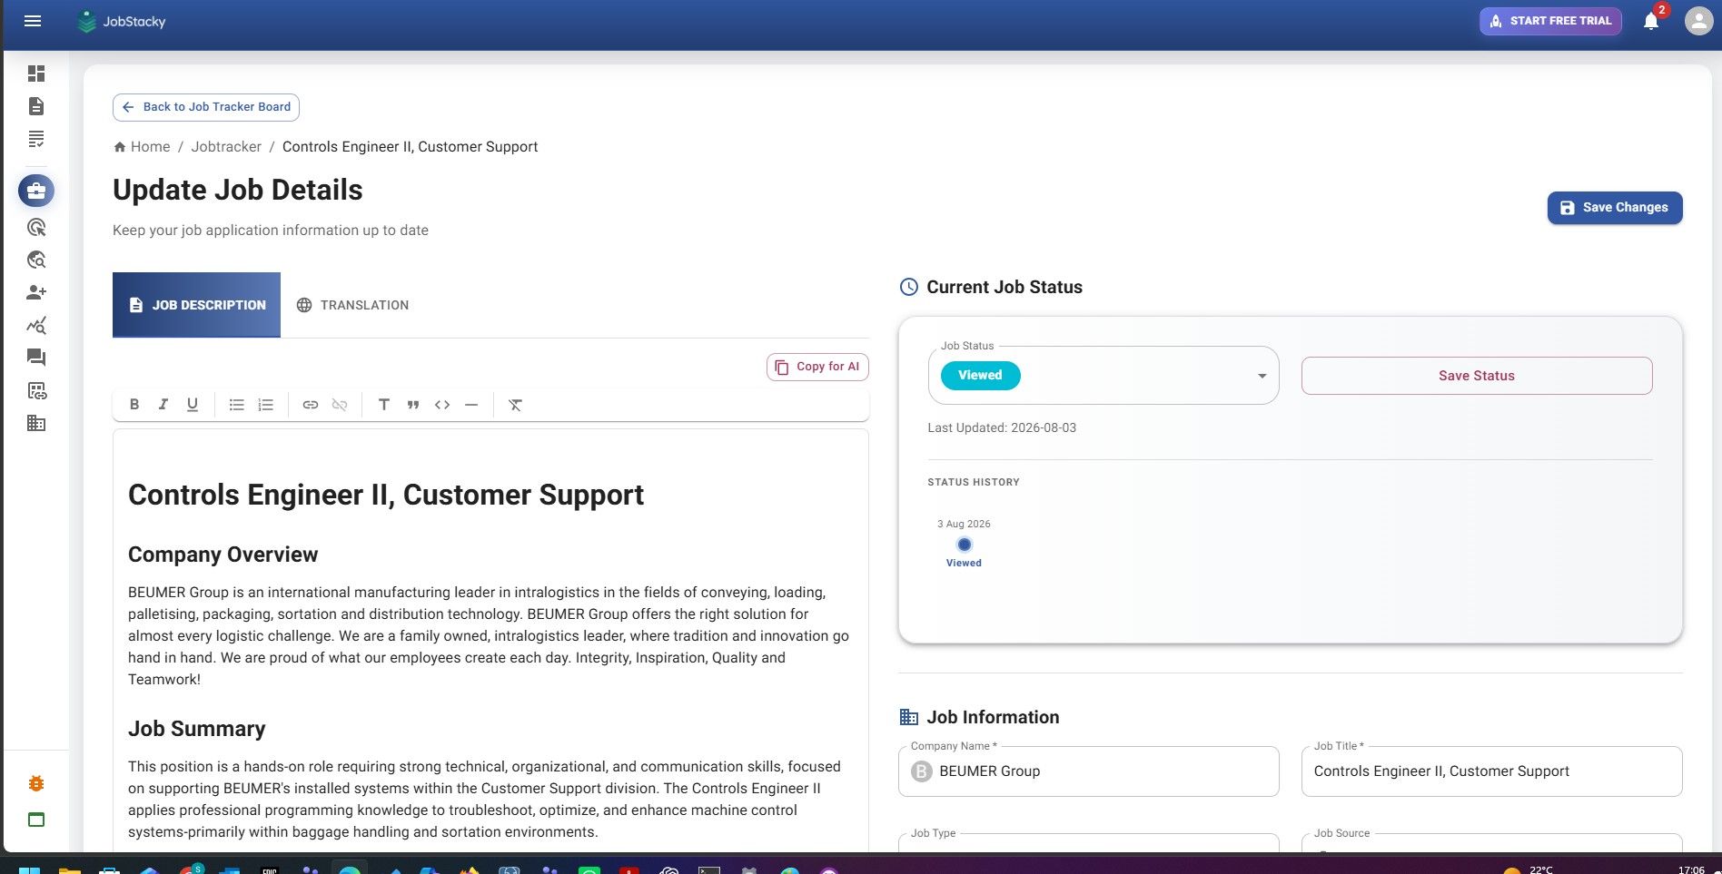Viewport: 1722px width, 874px height.
Task: Click the taskbar clock showing 17:06
Action: click(1691, 869)
